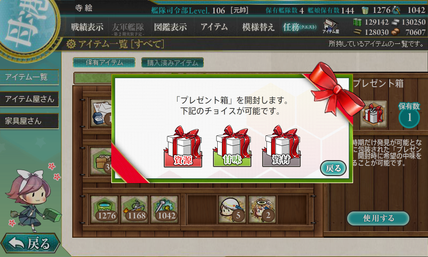
Task: Choose the 甘味 present box option
Action: pyautogui.click(x=232, y=147)
